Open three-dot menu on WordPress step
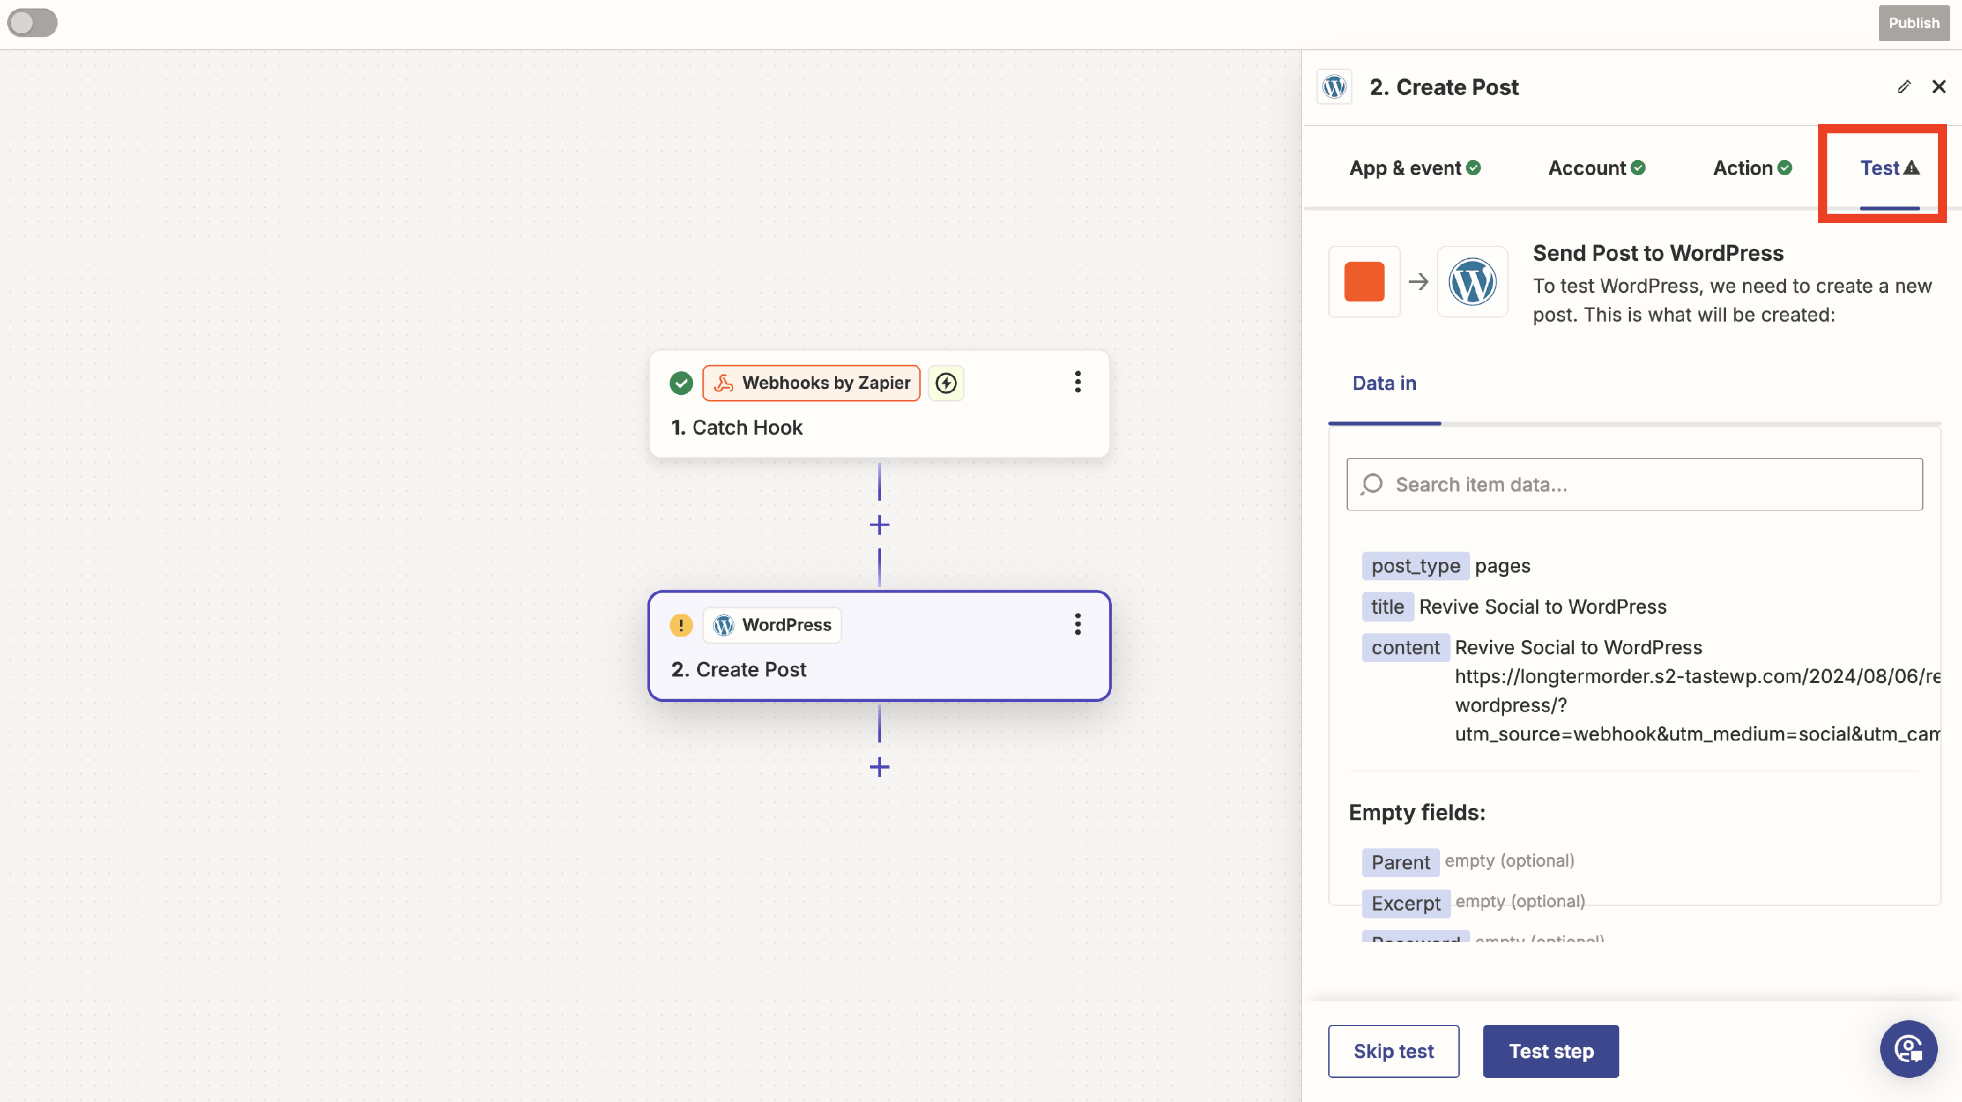Viewport: 1962px width, 1102px height. (x=1077, y=624)
